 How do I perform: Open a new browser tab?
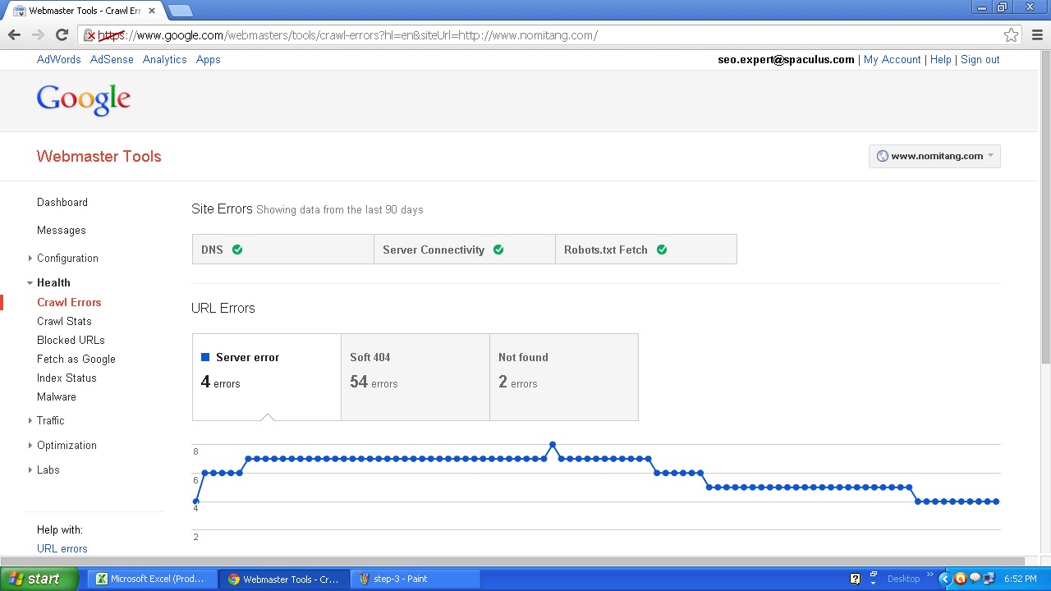point(181,11)
